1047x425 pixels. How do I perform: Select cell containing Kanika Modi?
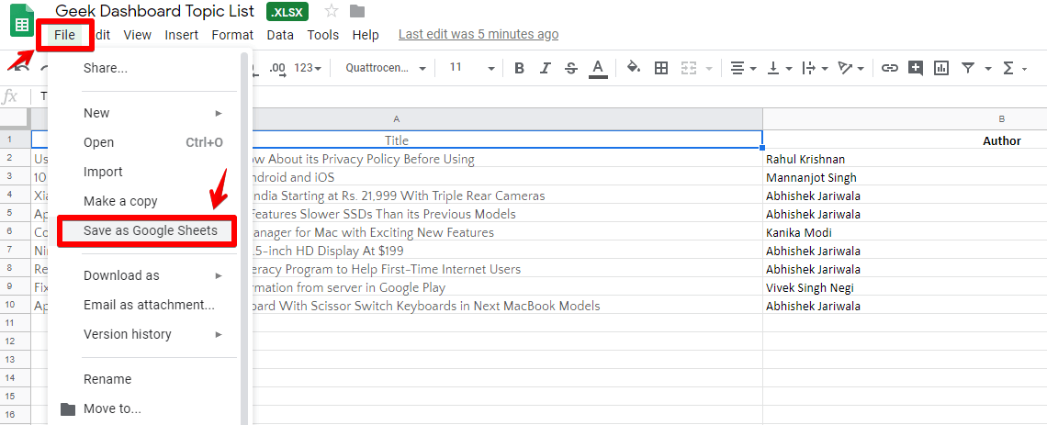click(905, 233)
